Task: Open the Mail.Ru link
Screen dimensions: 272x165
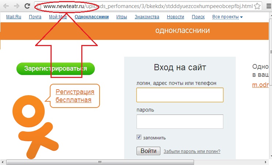Action: pos(14,17)
